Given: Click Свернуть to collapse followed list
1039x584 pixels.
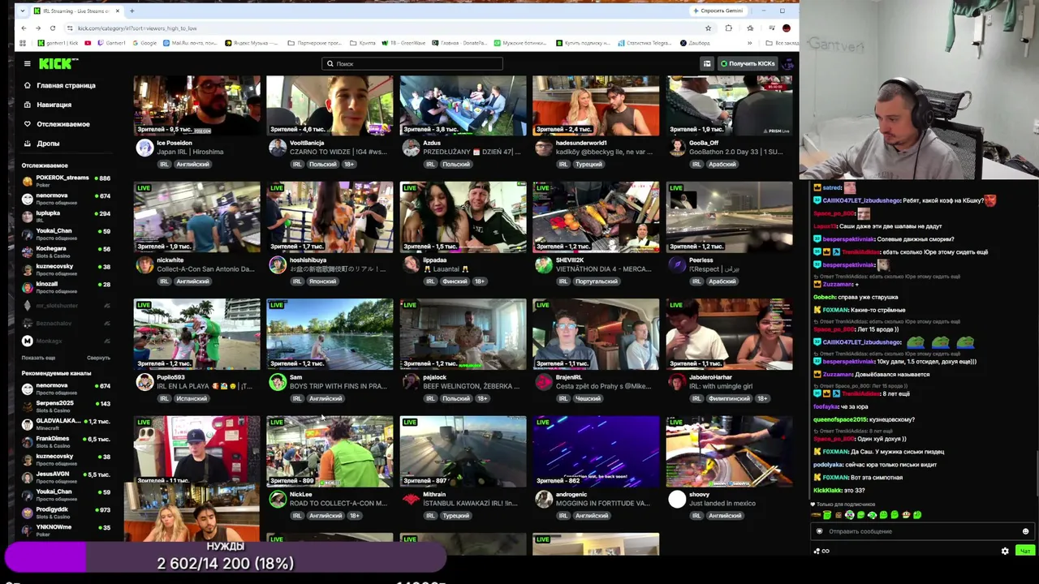Looking at the screenshot, I should pos(98,358).
